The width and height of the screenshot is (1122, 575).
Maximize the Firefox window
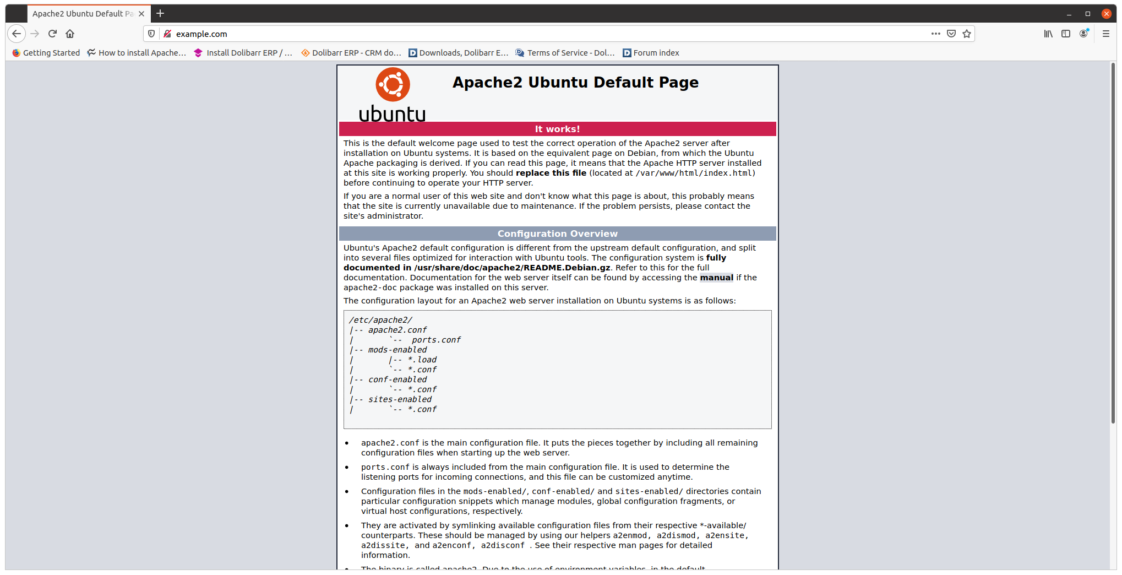click(1087, 14)
